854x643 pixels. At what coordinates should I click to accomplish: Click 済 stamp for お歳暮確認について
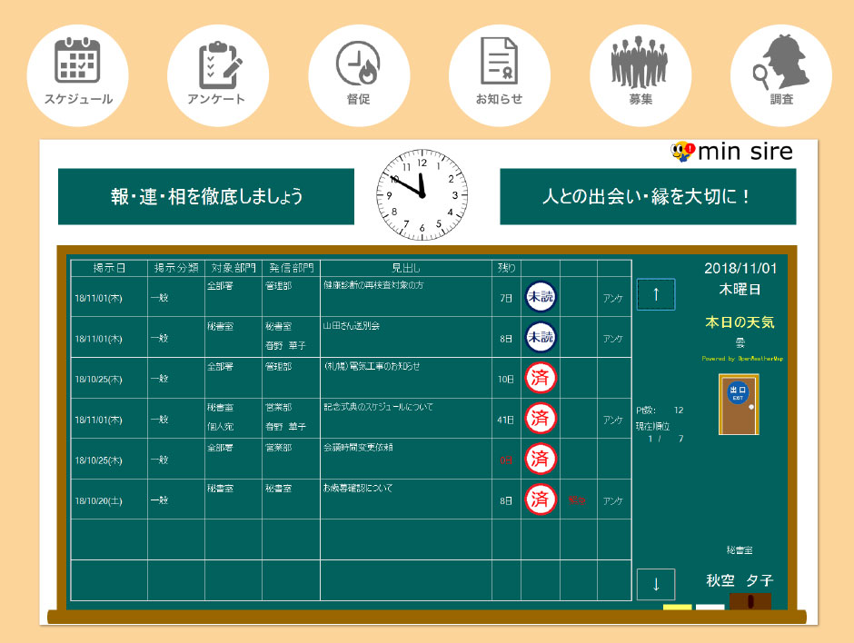click(541, 500)
